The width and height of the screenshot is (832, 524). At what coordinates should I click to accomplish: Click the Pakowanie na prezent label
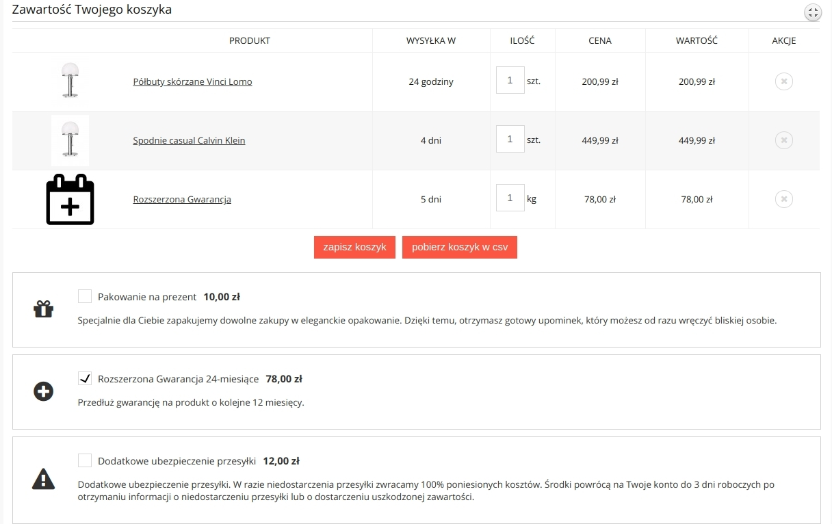coord(147,297)
